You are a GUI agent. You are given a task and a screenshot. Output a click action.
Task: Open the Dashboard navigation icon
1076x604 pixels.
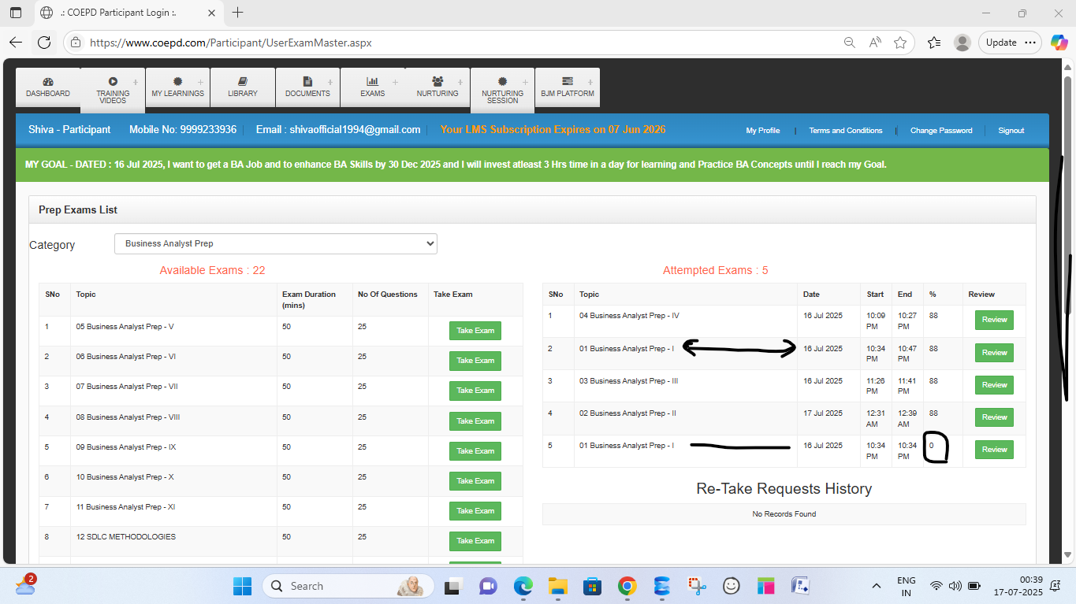point(48,81)
